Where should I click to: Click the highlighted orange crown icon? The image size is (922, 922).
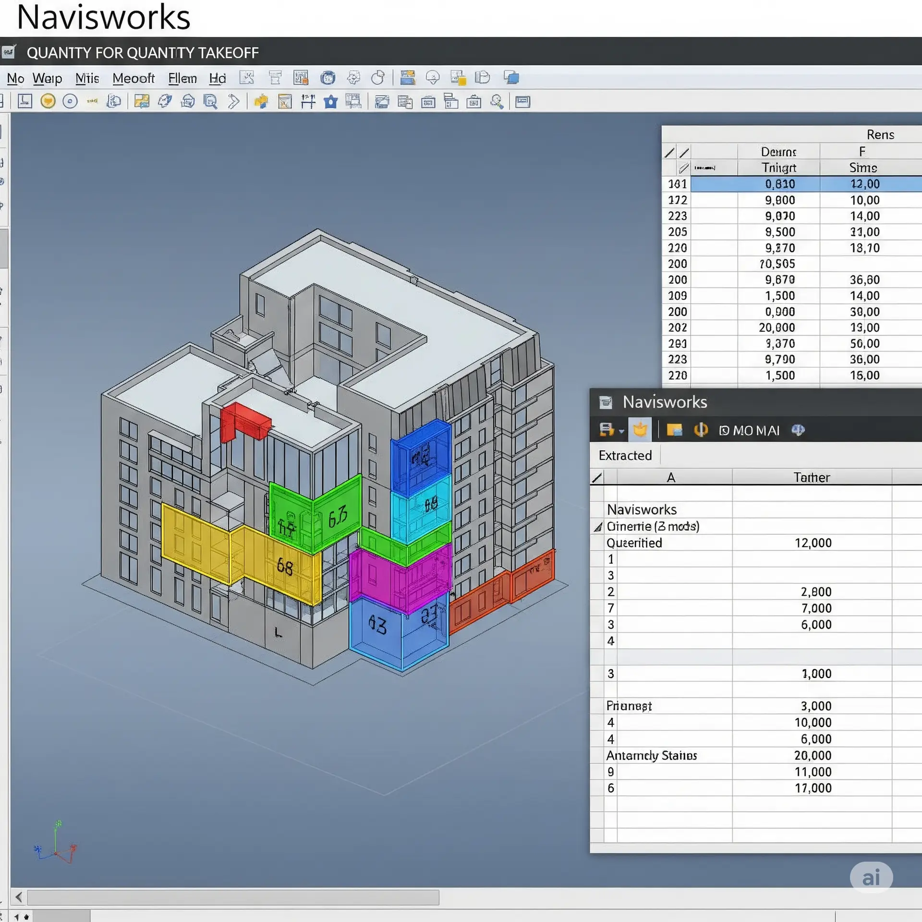coord(640,429)
